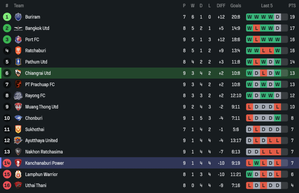Click the Last 5 column header
299x193 pixels.
point(267,6)
